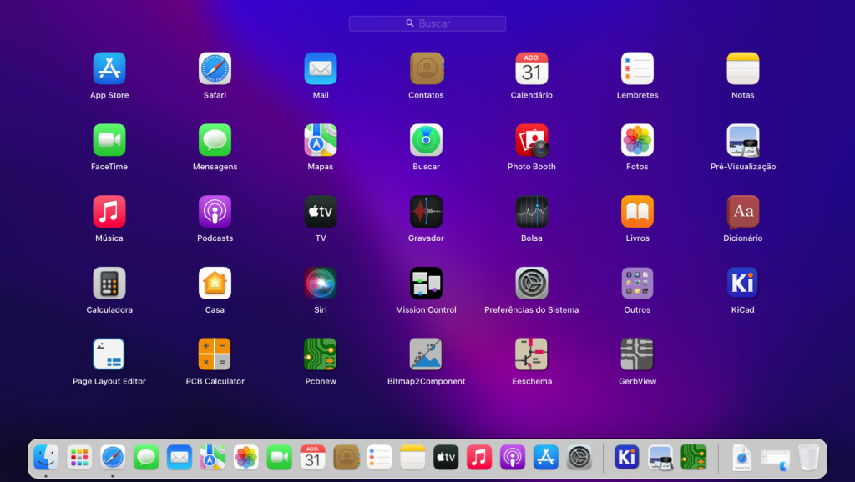Open the Photo Booth app
Screen dimensions: 855x482
[532, 140]
